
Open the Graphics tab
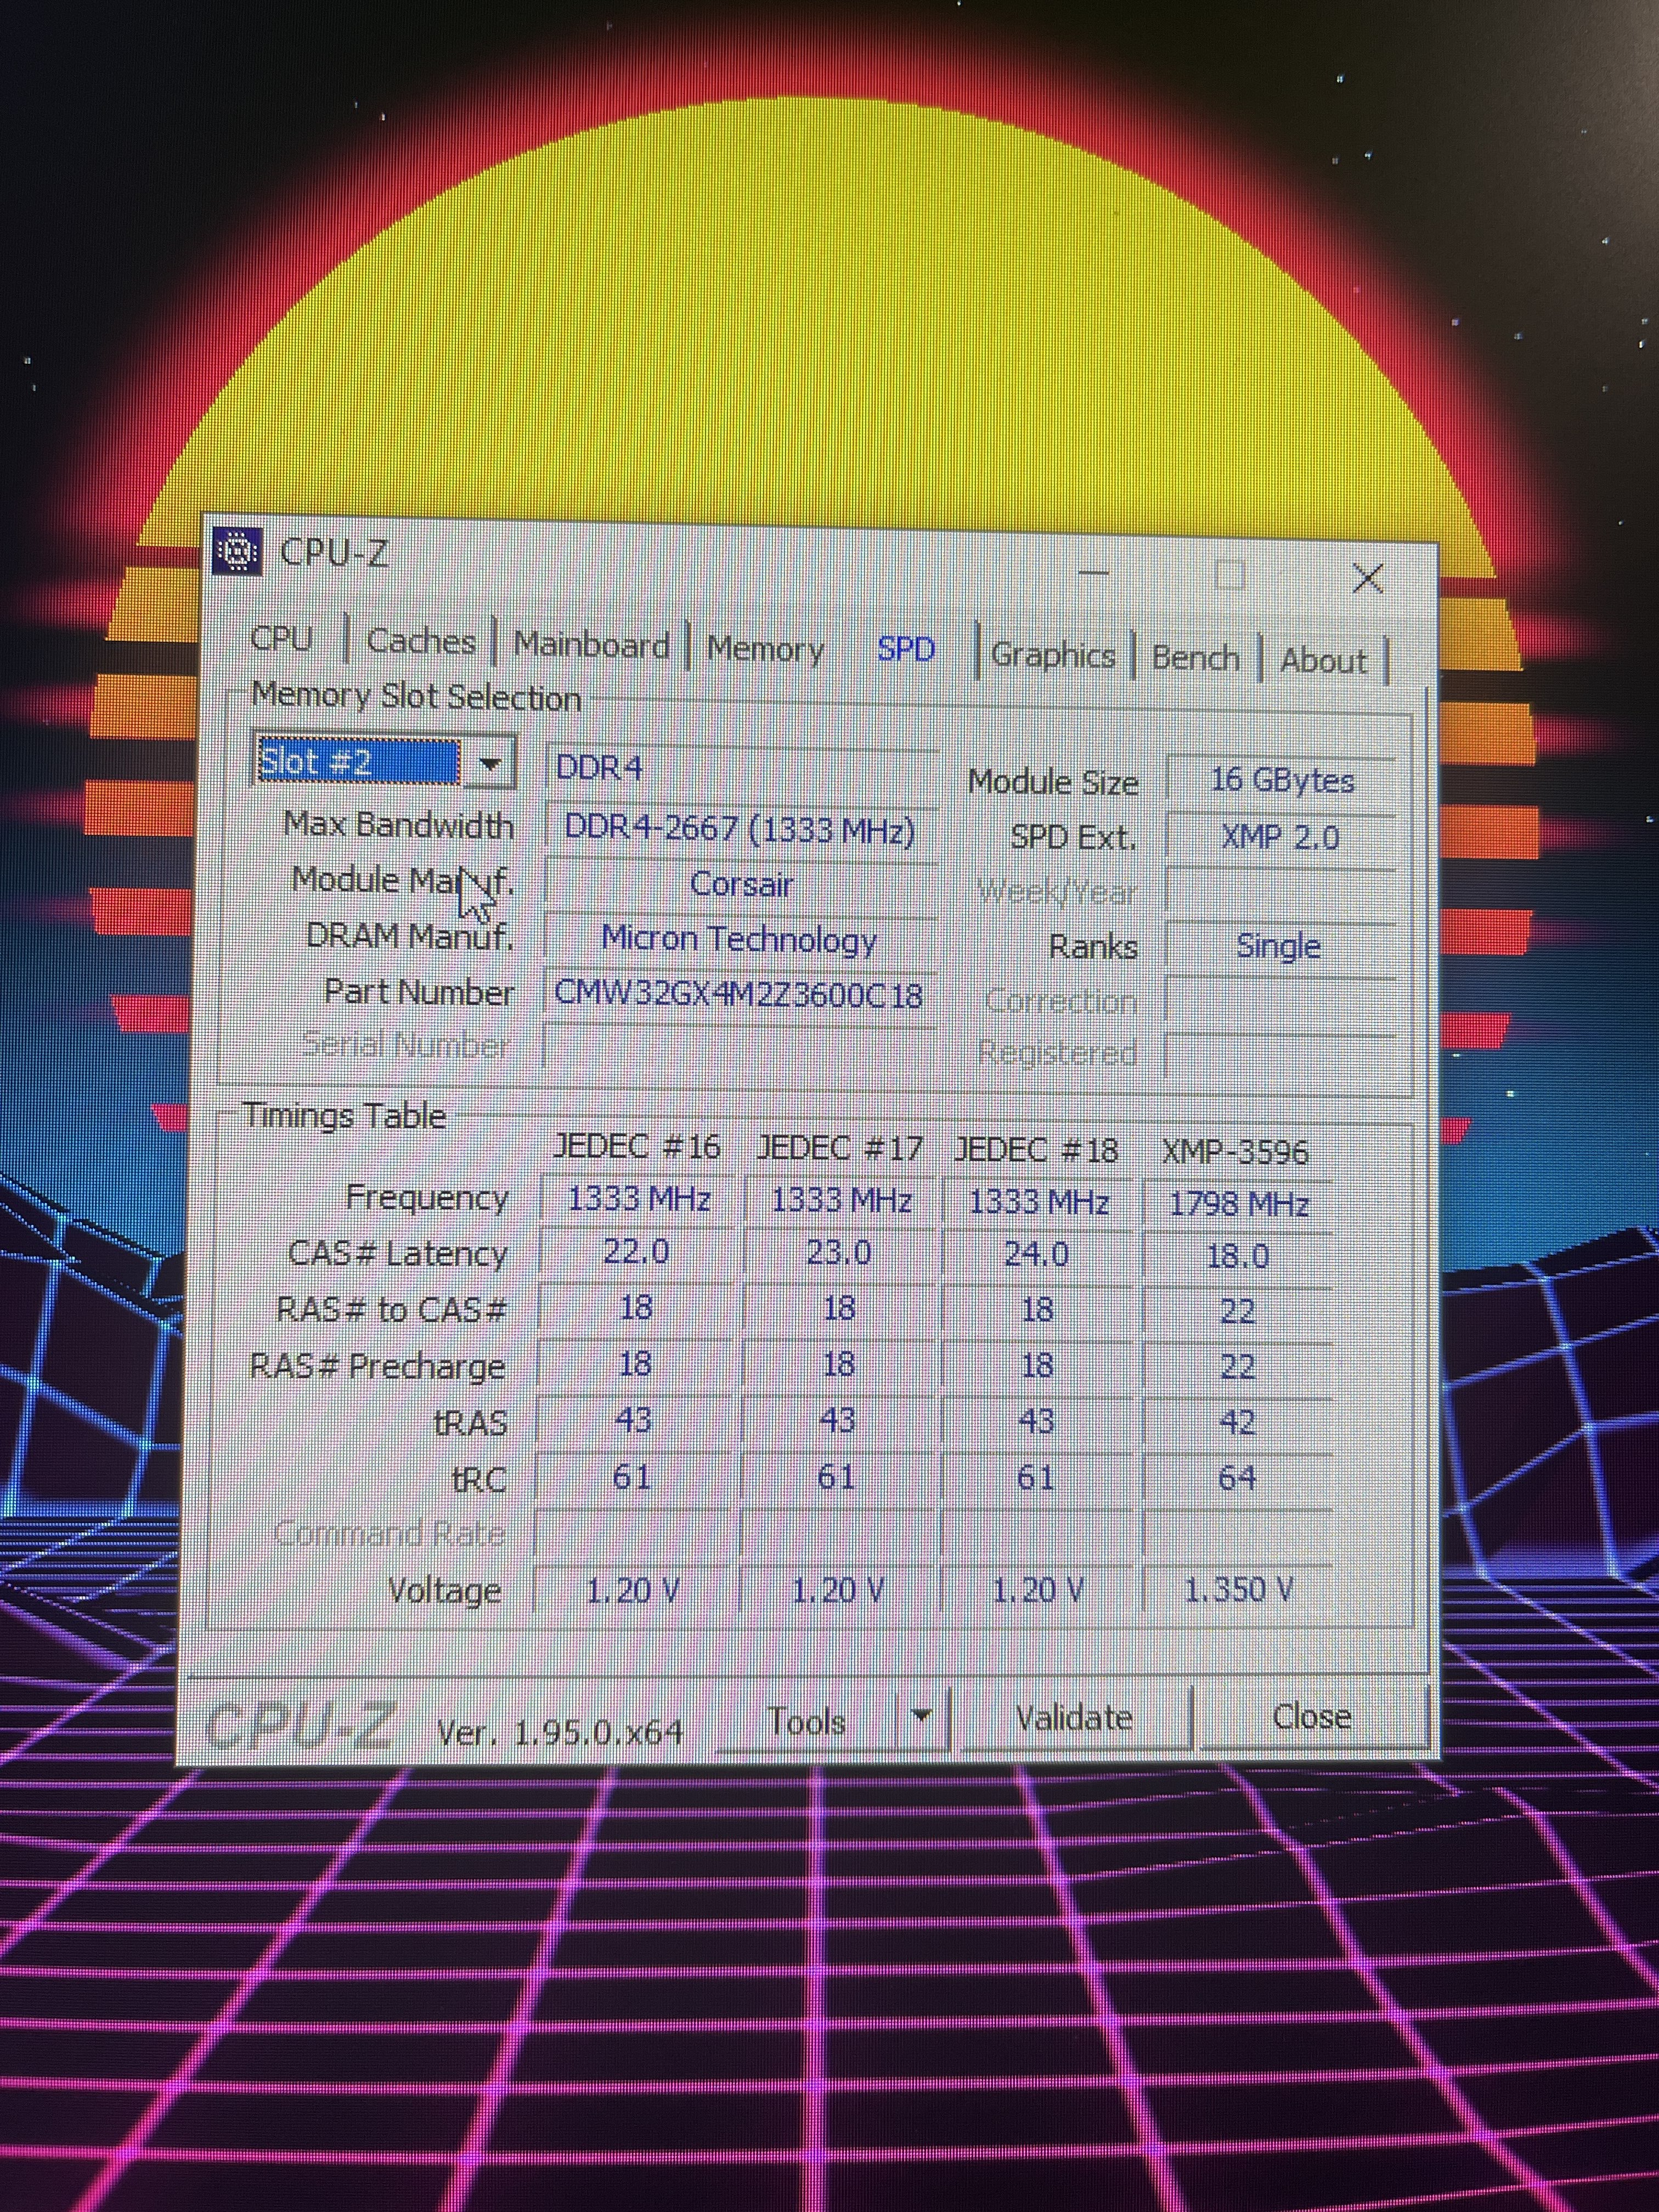[x=1053, y=655]
